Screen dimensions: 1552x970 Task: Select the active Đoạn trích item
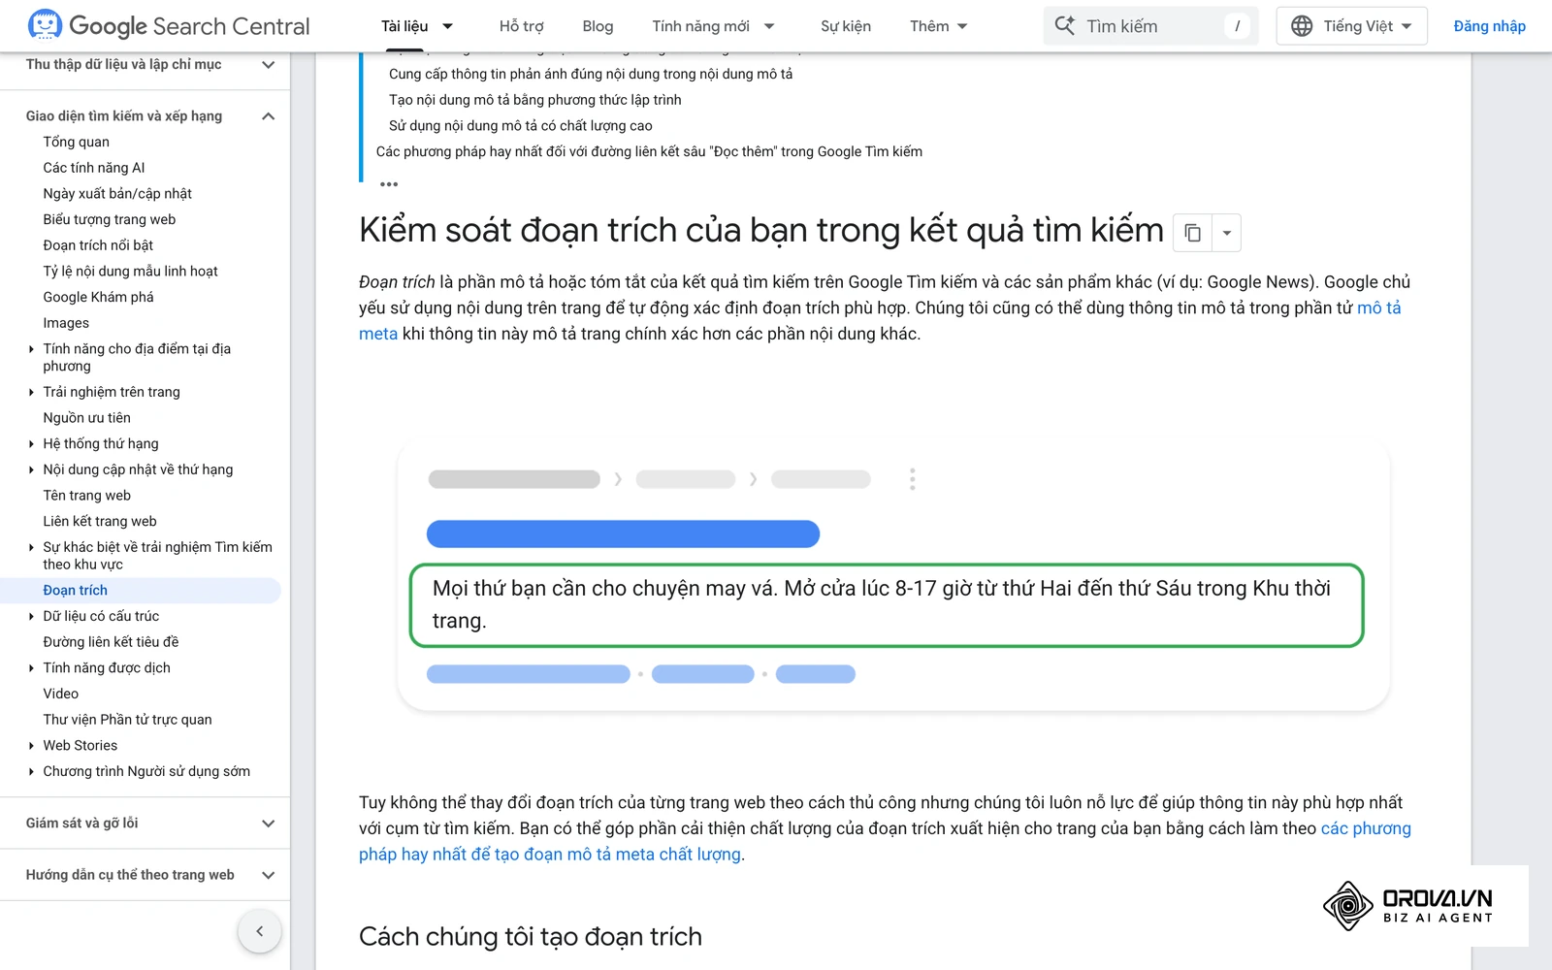coord(75,590)
